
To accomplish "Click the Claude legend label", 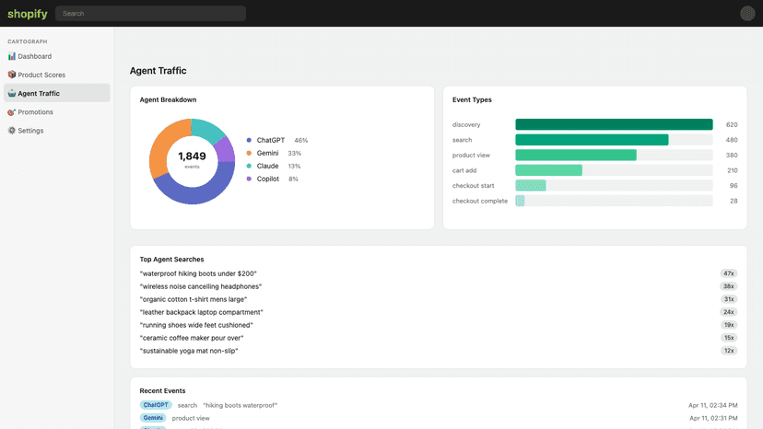I will click(267, 166).
